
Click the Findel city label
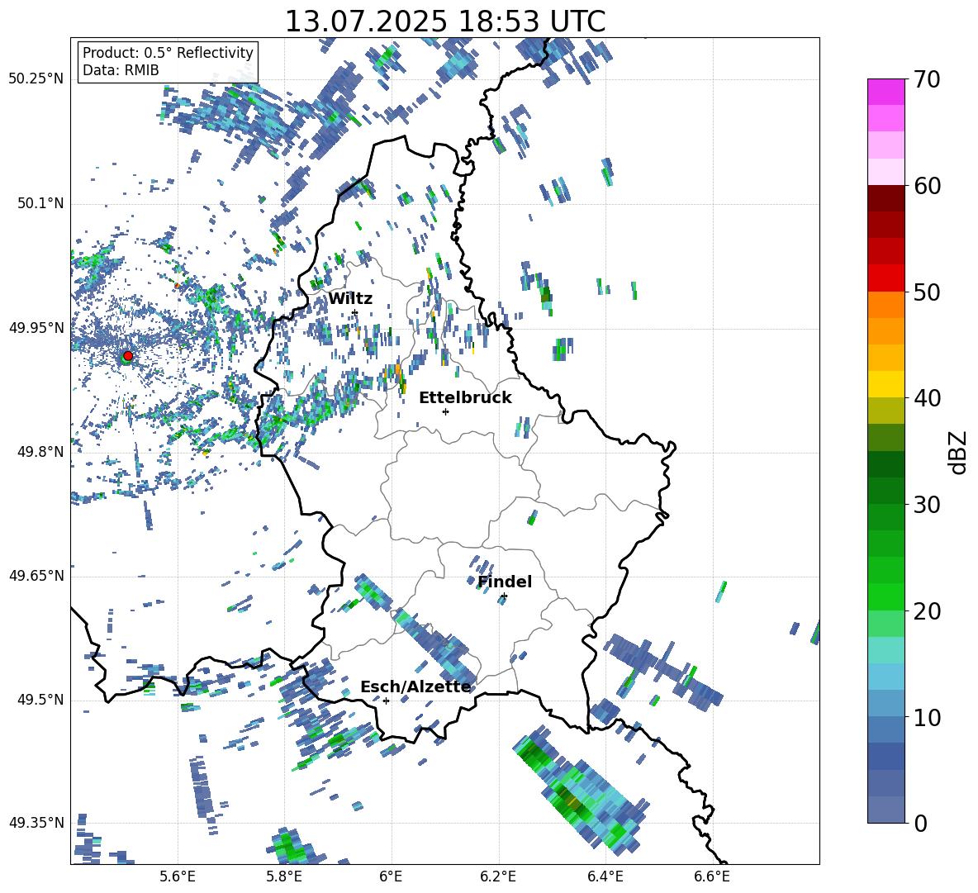[x=505, y=582]
